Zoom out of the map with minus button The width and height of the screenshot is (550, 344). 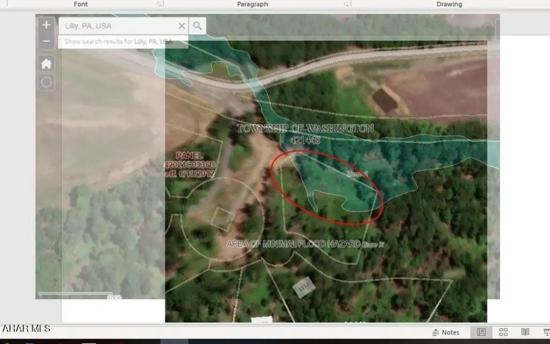[46, 41]
